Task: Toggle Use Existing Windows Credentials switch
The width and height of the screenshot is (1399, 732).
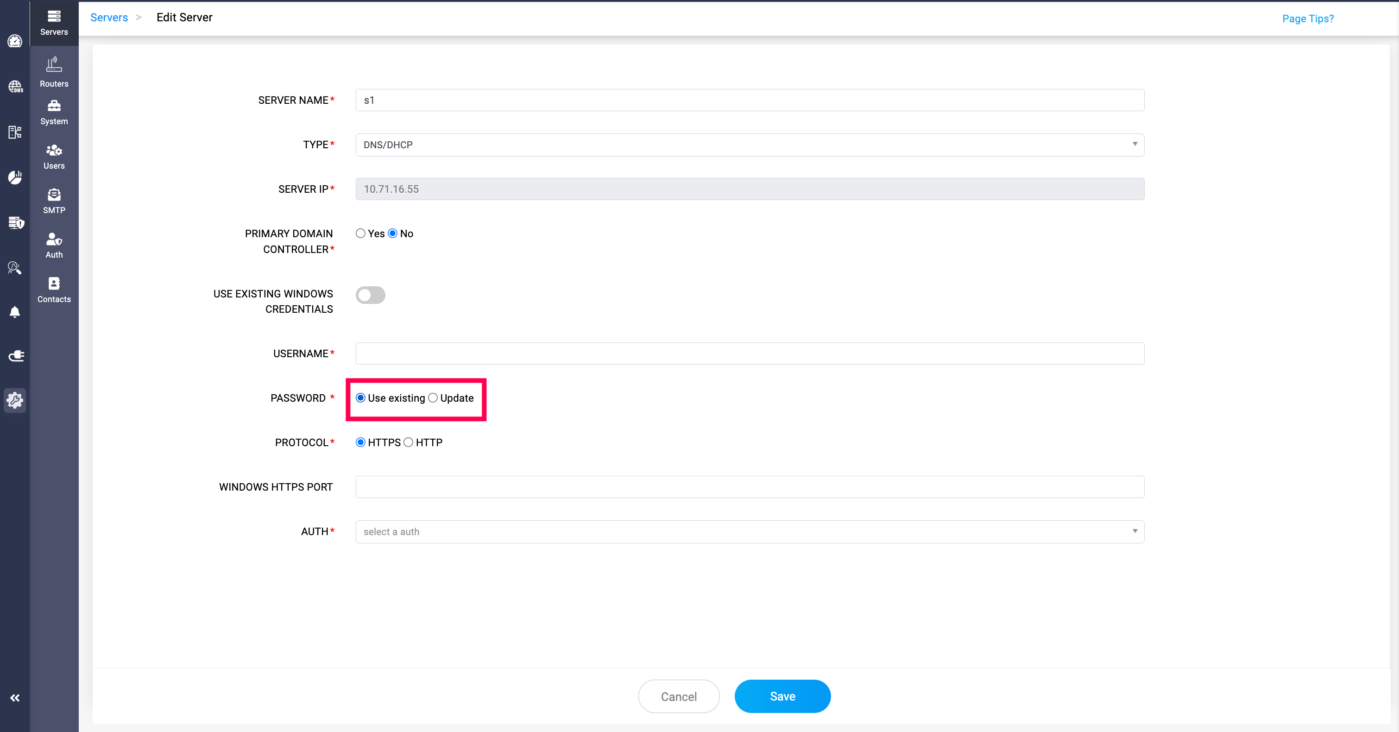Action: [371, 295]
